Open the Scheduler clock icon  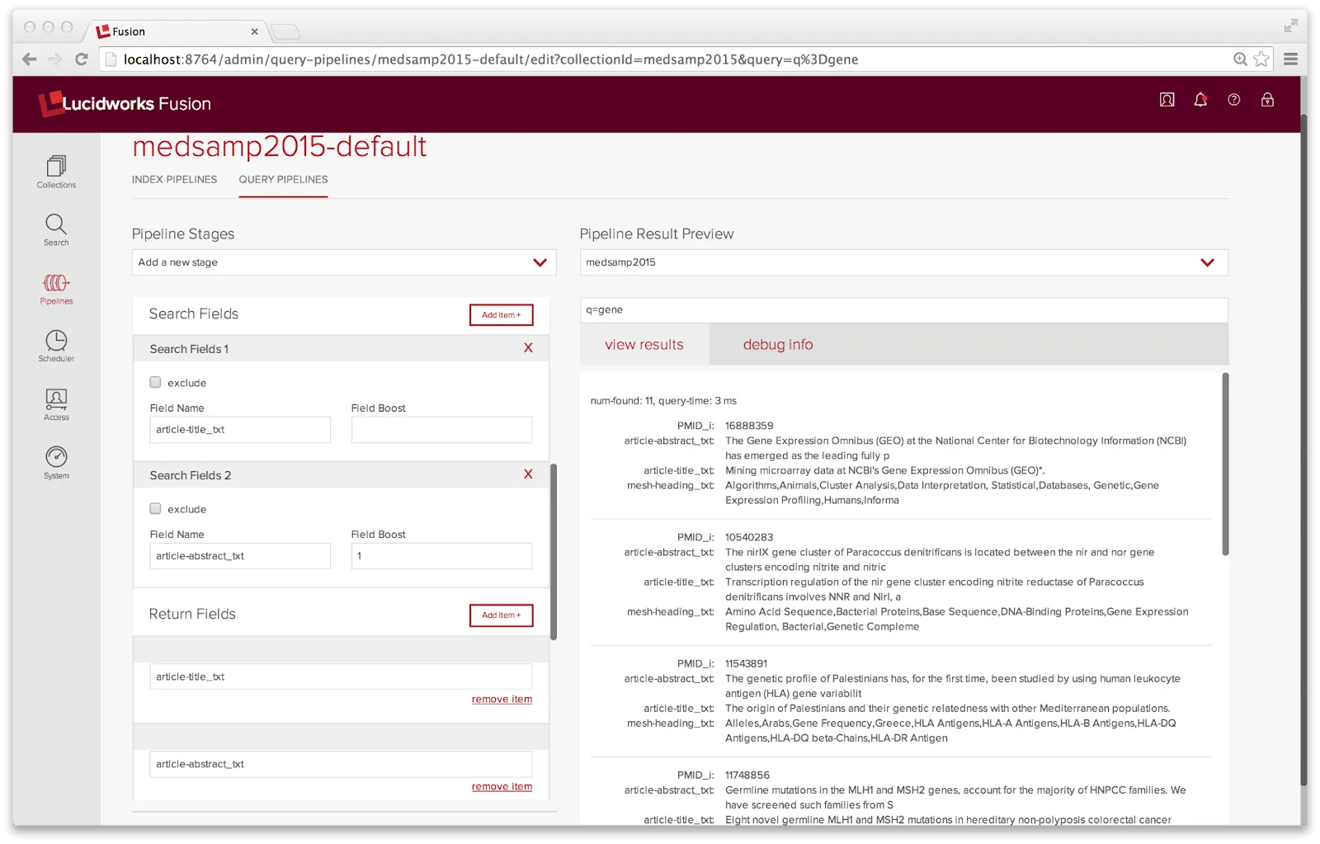56,347
